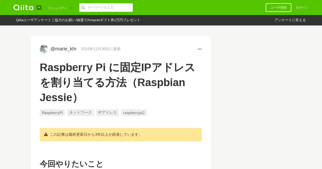This screenshot has height=169, width=322.
Task: Select the IPアドレス tag
Action: [107, 113]
